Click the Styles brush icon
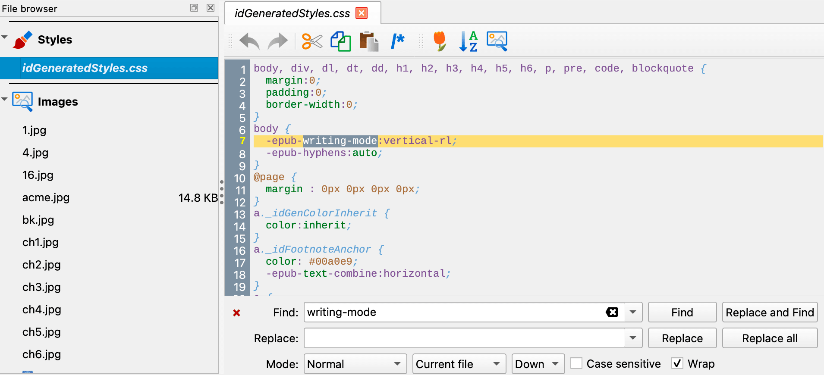Viewport: 824px width, 375px height. (x=23, y=40)
